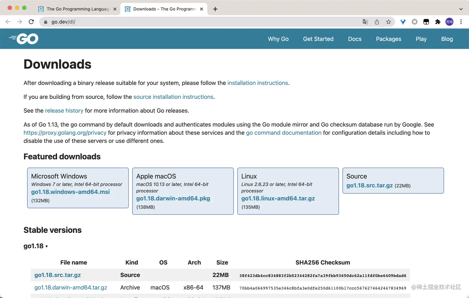Click the SHA256 Checksum column header
The height and width of the screenshot is (298, 469).
(323, 262)
